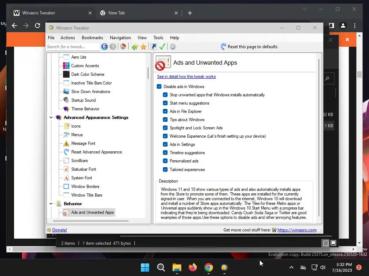
Task: Uncheck Disable ads in Windows
Action: click(x=159, y=87)
